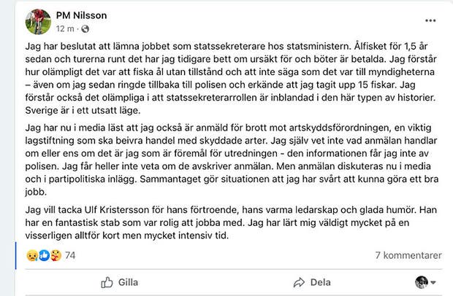453x296 pixels.
Task: Click the thumbs-up Gilla icon
Action: 107,282
